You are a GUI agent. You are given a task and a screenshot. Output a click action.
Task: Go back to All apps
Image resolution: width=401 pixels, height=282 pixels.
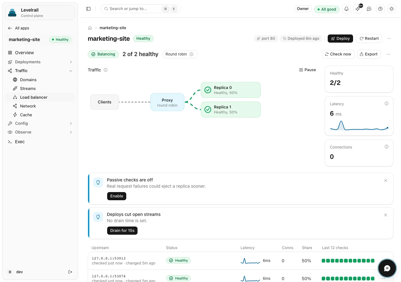pos(19,28)
